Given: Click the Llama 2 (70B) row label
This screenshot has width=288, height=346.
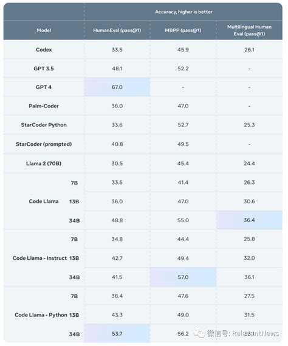Looking at the screenshot, I should [44, 163].
